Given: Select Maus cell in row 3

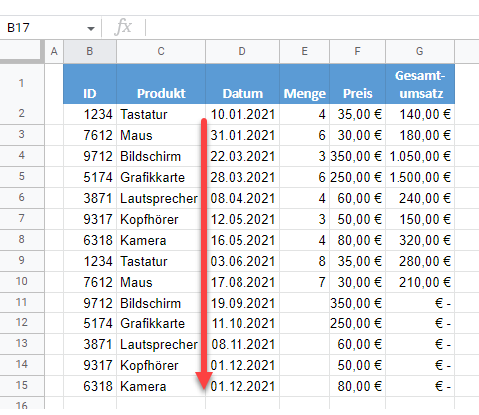Looking at the screenshot, I should click(161, 135).
